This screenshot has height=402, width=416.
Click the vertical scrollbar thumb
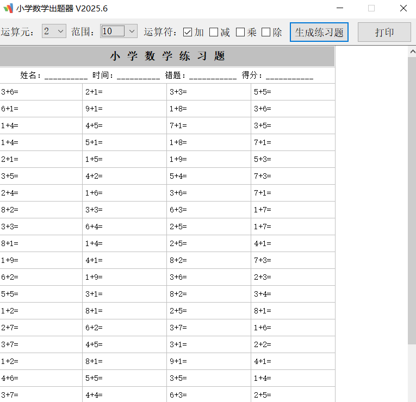pyautogui.click(x=412, y=200)
